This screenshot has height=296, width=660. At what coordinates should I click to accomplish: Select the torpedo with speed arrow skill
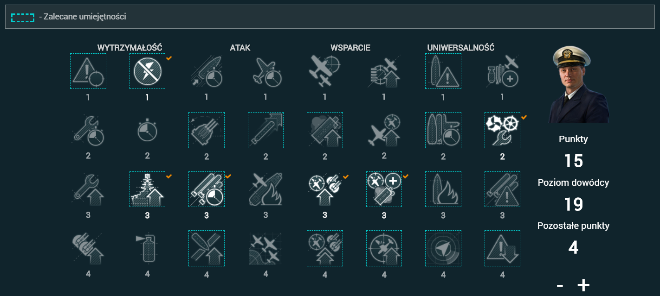[x=265, y=130]
